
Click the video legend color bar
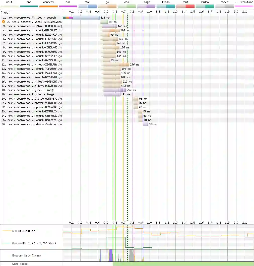click(205, 7)
